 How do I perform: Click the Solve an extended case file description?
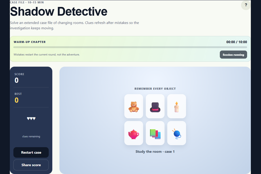click(x=75, y=25)
